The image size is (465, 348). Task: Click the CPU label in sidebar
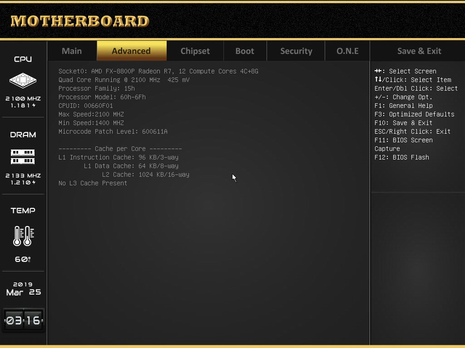tap(23, 59)
